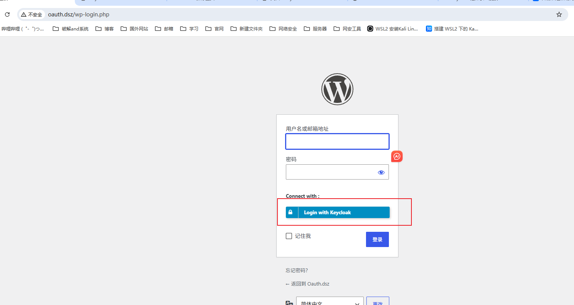Open the 博客 bookmark folder

[x=105, y=29]
